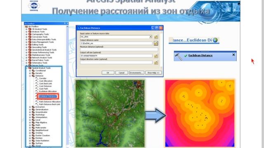Viewport: 264px width, 148px height.
Task: Open browse folder beside Input raster field
Action: 156,37
